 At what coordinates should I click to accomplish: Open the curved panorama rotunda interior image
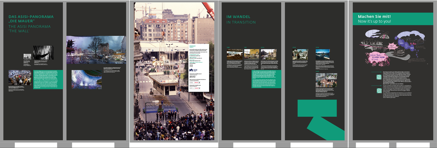point(87,80)
